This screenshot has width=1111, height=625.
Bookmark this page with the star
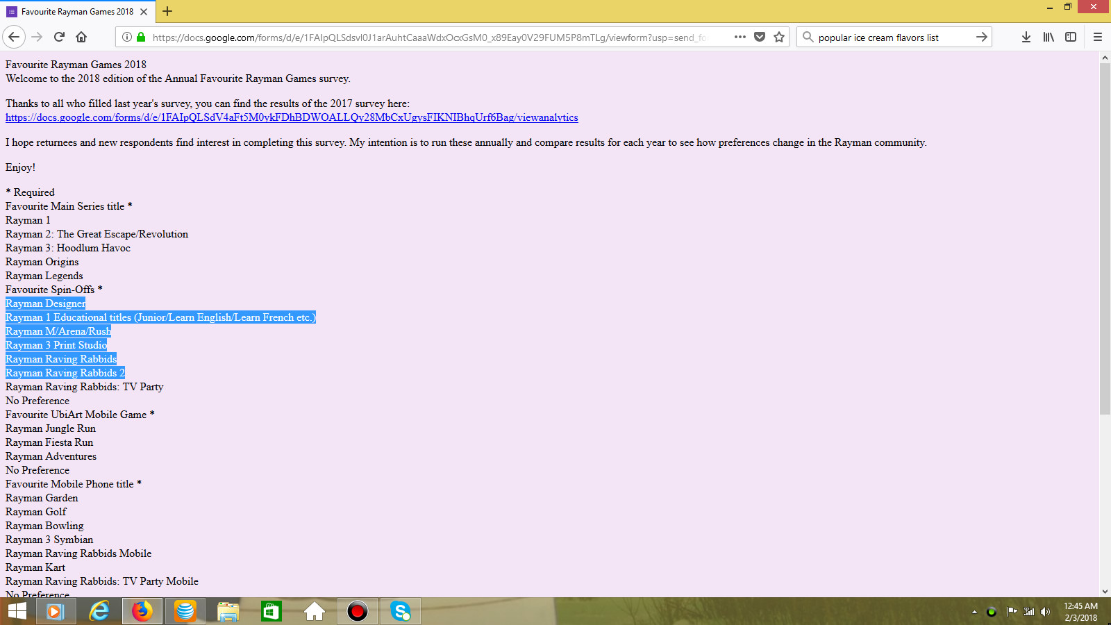coord(779,37)
